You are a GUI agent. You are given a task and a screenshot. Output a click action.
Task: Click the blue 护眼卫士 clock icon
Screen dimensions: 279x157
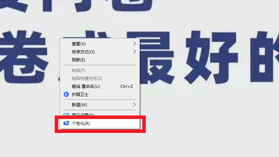[x=66, y=94]
